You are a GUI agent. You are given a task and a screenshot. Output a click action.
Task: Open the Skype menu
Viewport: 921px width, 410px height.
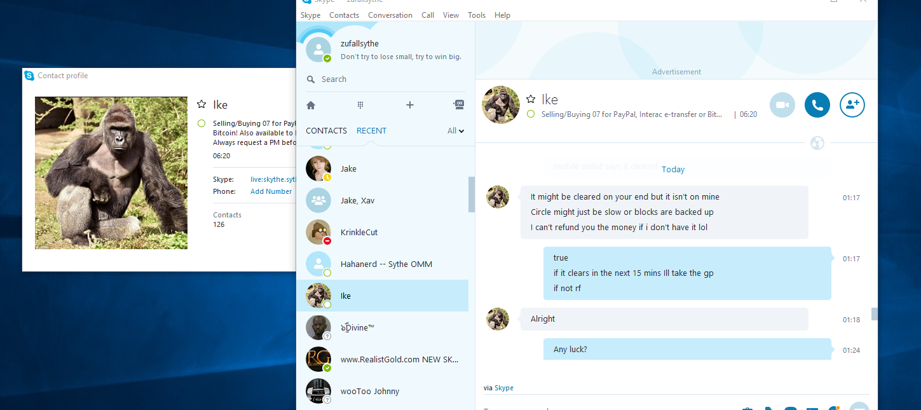(310, 15)
